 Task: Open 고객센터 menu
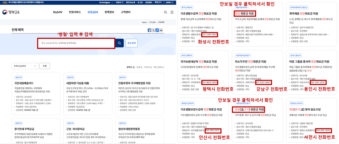(x=126, y=12)
